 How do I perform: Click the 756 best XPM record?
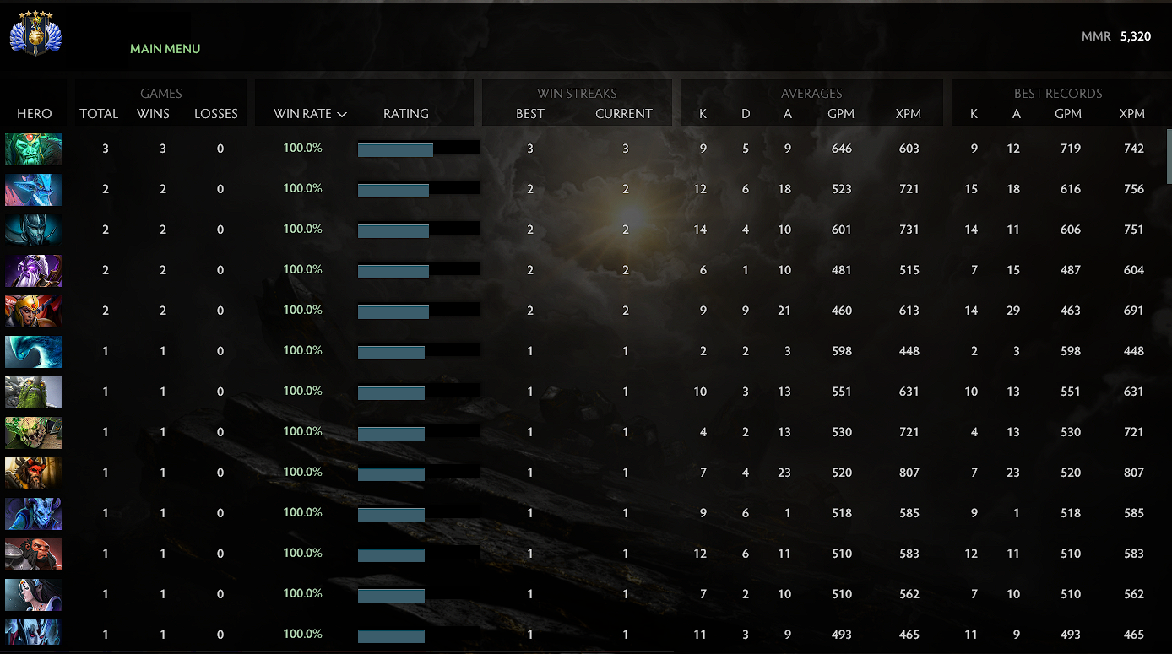tap(1134, 189)
